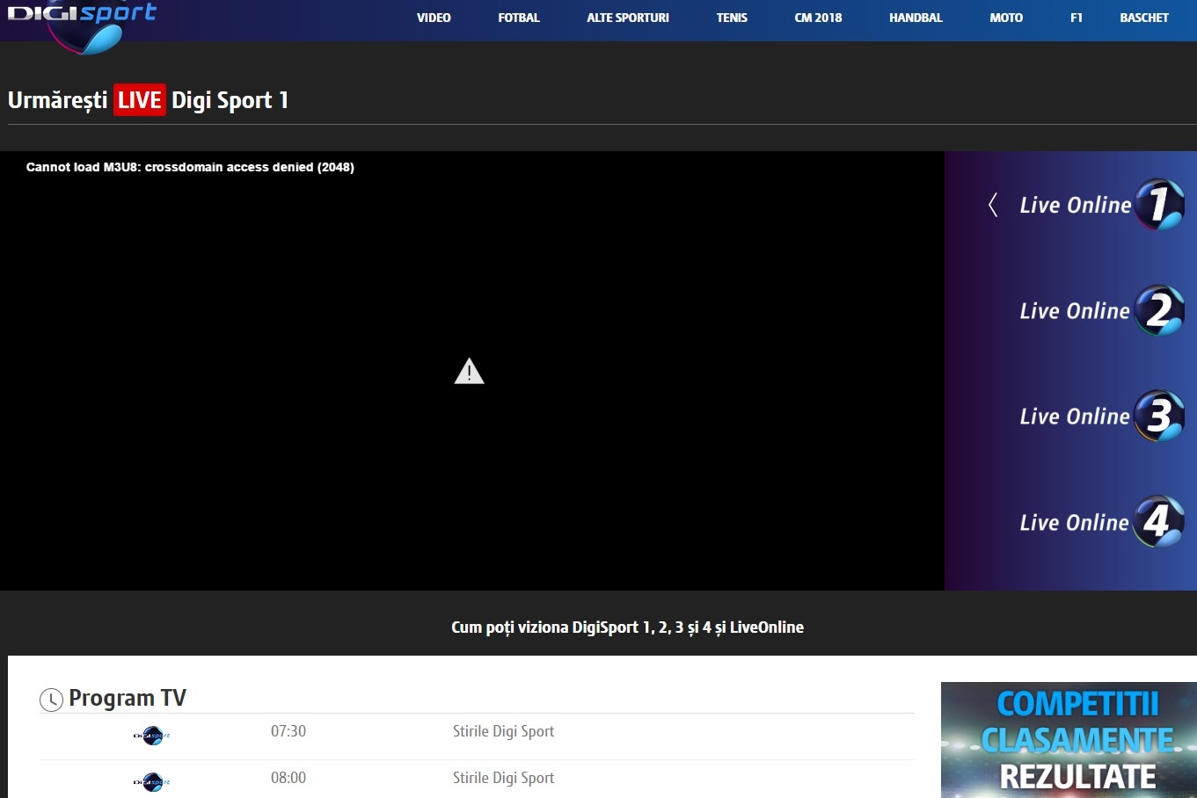Open Competitii Clasamente Rezultate banner
1197x798 pixels.
(x=1069, y=740)
